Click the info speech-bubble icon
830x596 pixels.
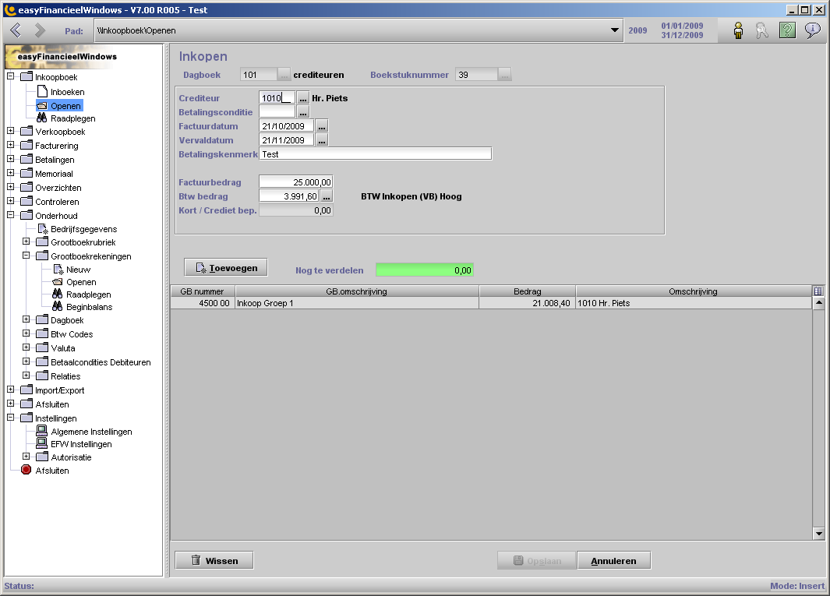[813, 30]
